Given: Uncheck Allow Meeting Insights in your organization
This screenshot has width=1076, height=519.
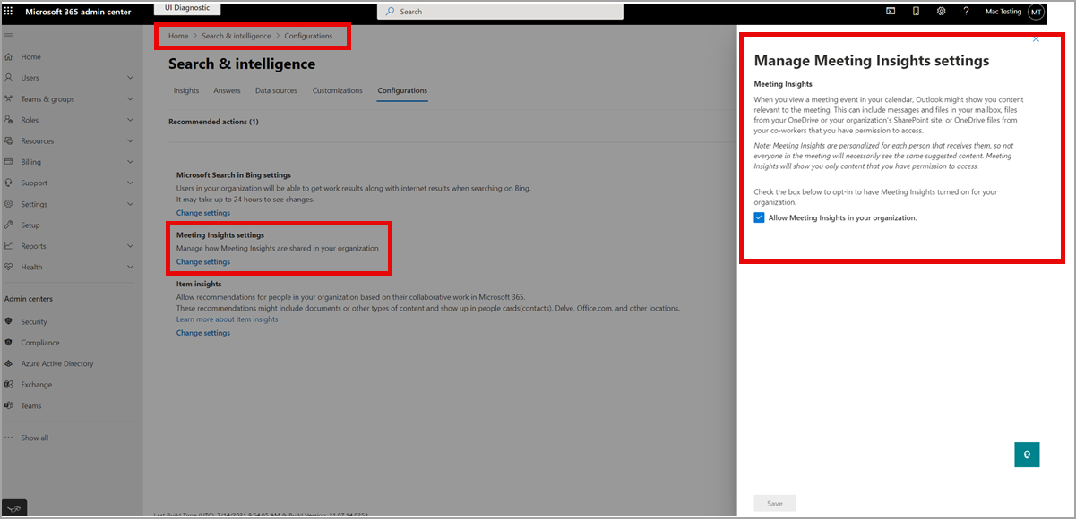Looking at the screenshot, I should coord(760,217).
